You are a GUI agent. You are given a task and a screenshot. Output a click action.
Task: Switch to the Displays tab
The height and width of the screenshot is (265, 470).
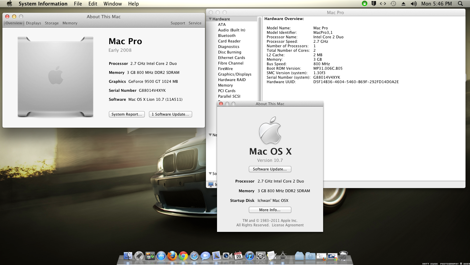coord(34,23)
